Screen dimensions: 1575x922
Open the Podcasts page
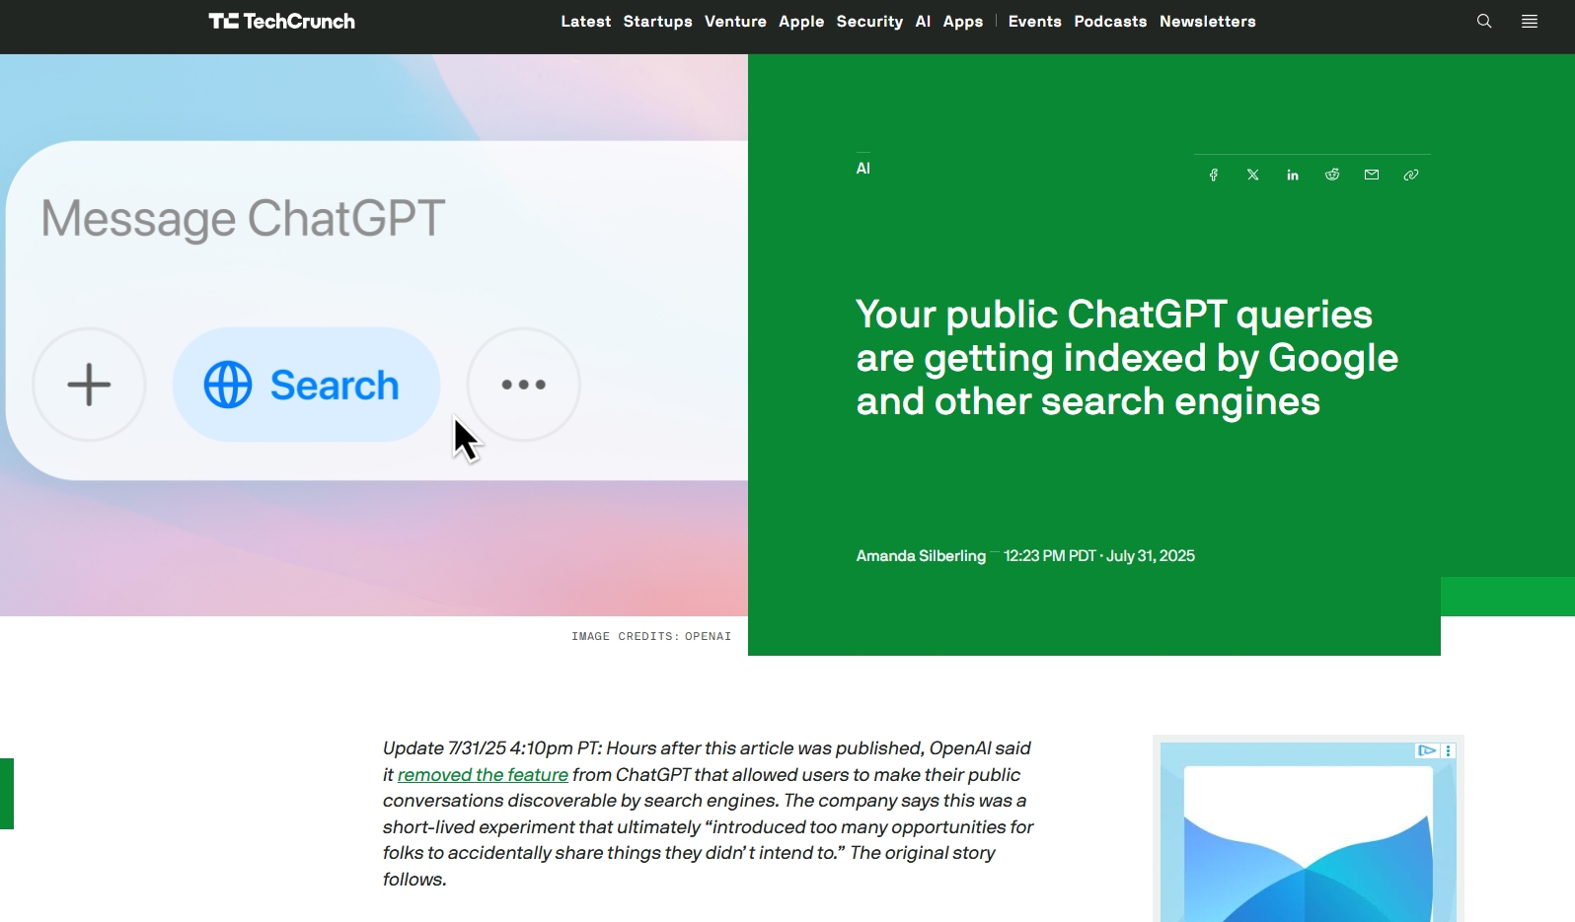(1110, 22)
